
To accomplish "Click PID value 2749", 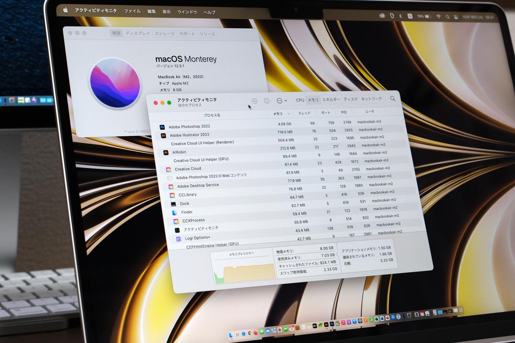I will (x=347, y=123).
